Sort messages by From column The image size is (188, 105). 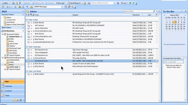[53, 15]
